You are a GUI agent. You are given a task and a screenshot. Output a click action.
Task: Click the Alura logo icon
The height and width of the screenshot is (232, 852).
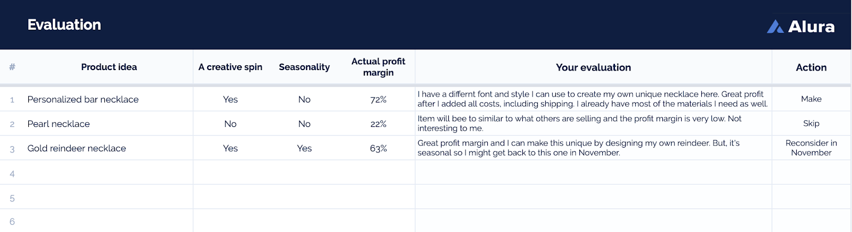pos(775,27)
